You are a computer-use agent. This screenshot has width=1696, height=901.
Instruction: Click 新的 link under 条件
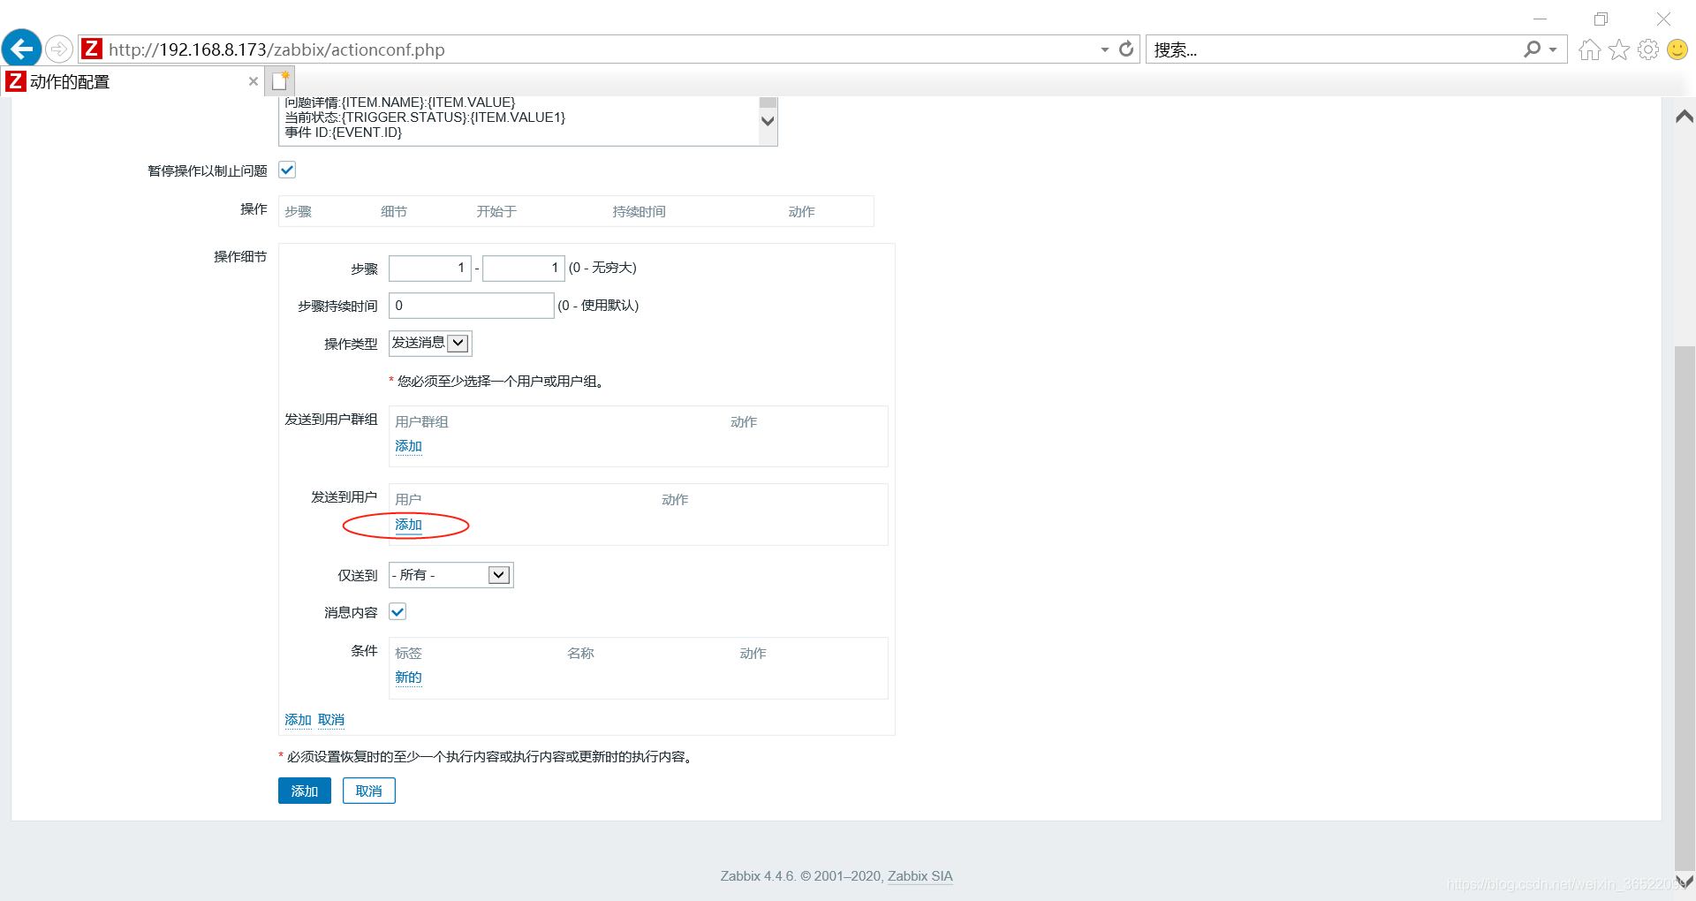(408, 678)
